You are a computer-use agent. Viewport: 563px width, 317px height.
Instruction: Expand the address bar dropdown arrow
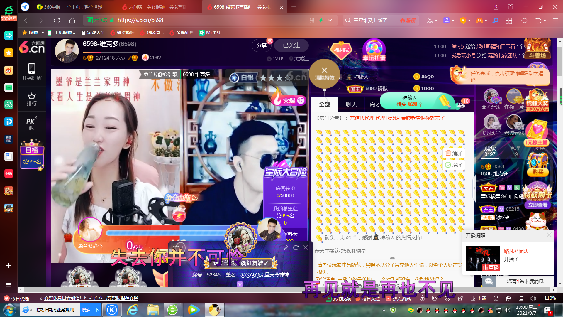click(330, 20)
